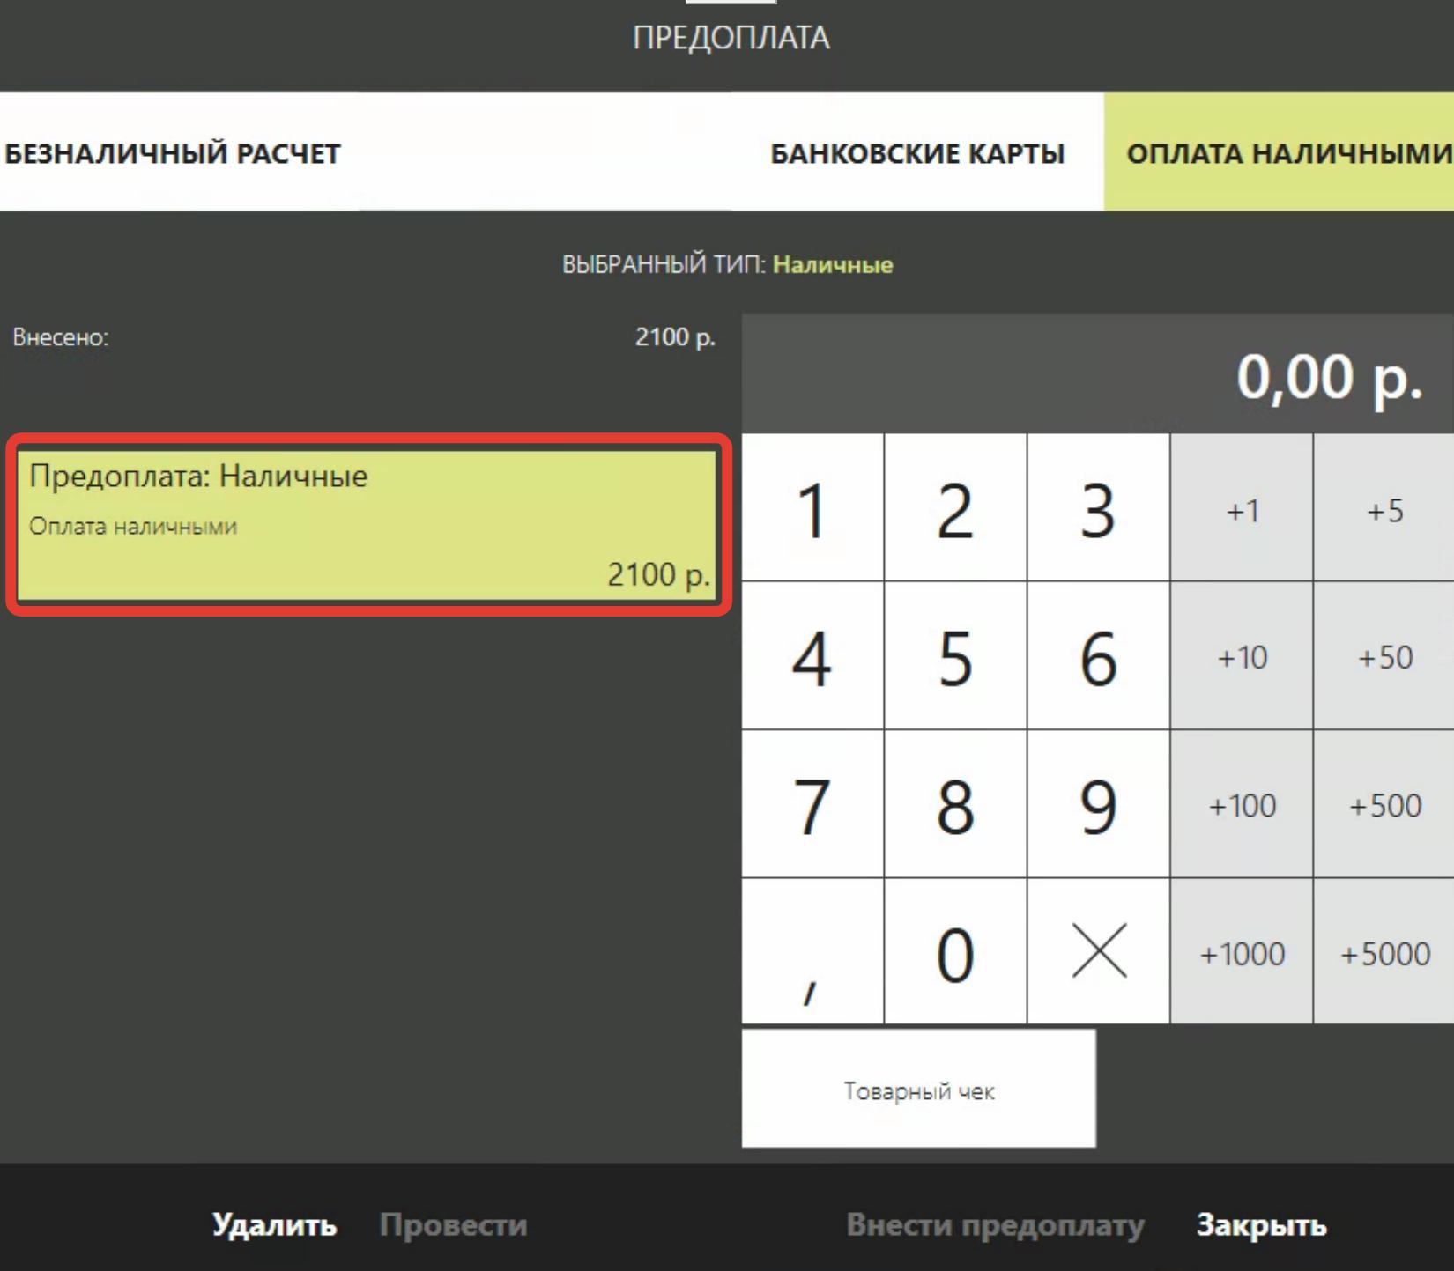This screenshot has height=1271, width=1454.
Task: Click the Товарный чек button
Action: click(x=918, y=1090)
